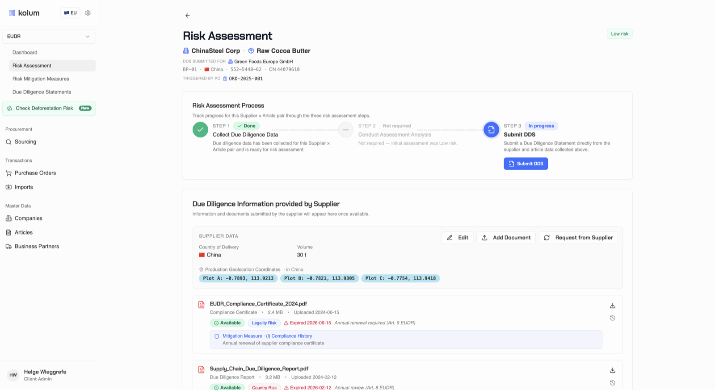Screen dimensions: 715x390
Task: Click the Raw Cocoa Butter article name
Action: click(x=283, y=51)
